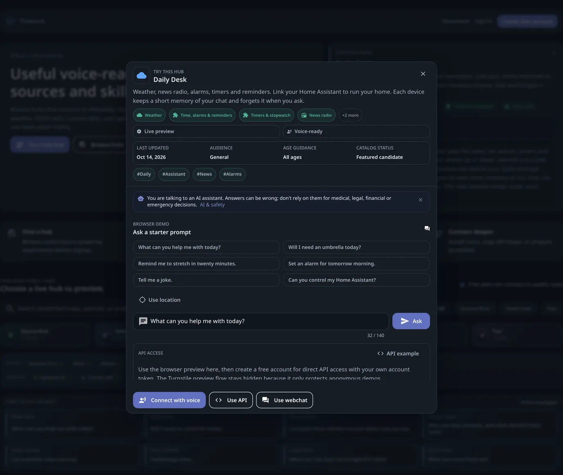Select the Time, alarms & reminders chip
Screen dimensions: 563x475
202,115
